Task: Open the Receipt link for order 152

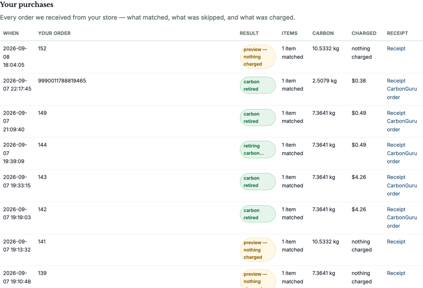Action: (396, 49)
